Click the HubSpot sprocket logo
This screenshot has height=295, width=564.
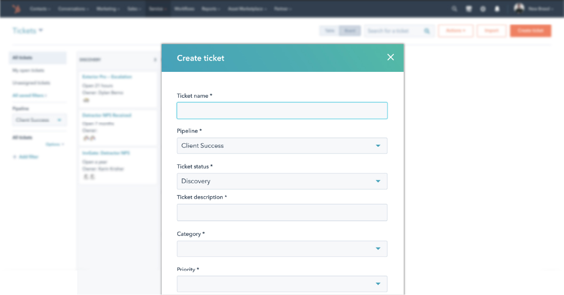click(x=16, y=9)
